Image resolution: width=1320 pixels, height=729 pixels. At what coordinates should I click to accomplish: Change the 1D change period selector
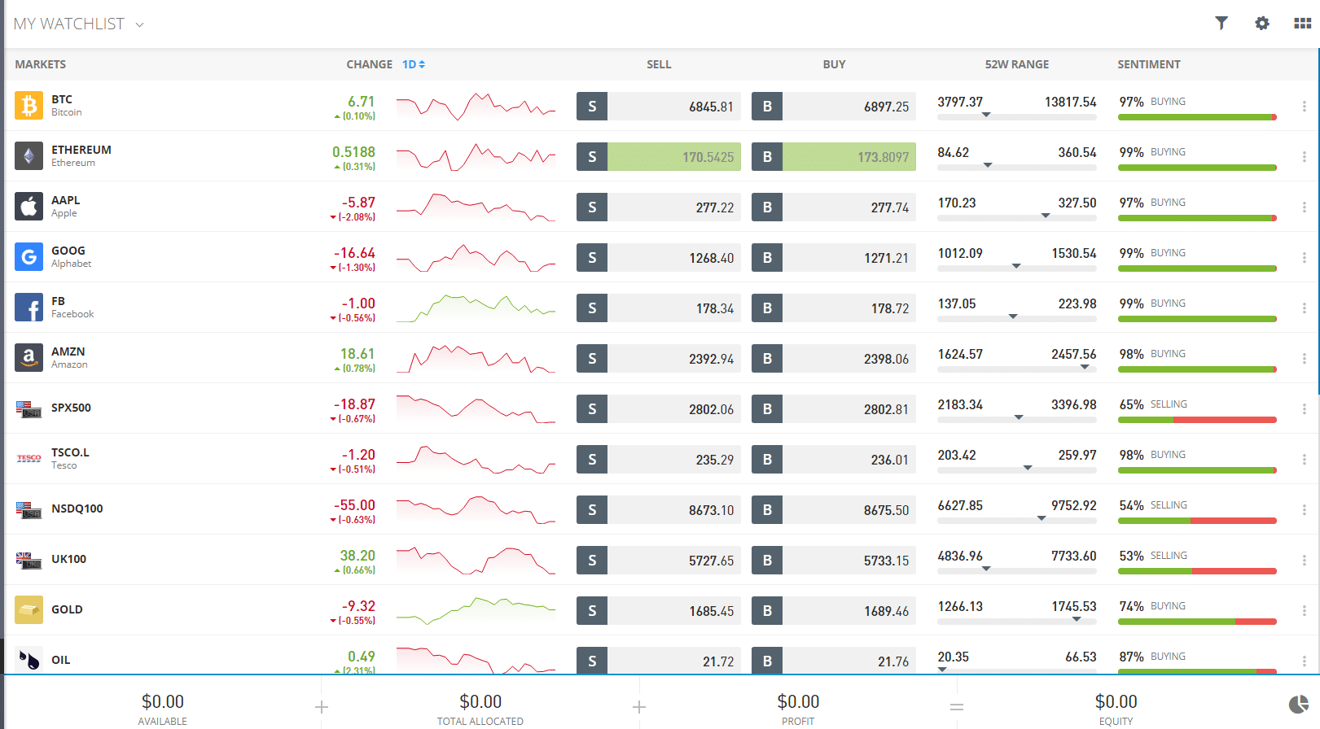(414, 64)
